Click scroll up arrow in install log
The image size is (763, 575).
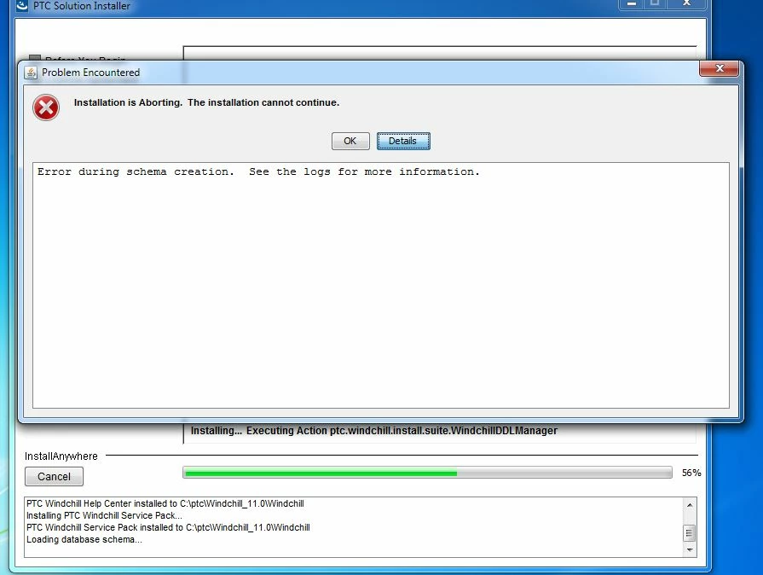[x=689, y=505]
